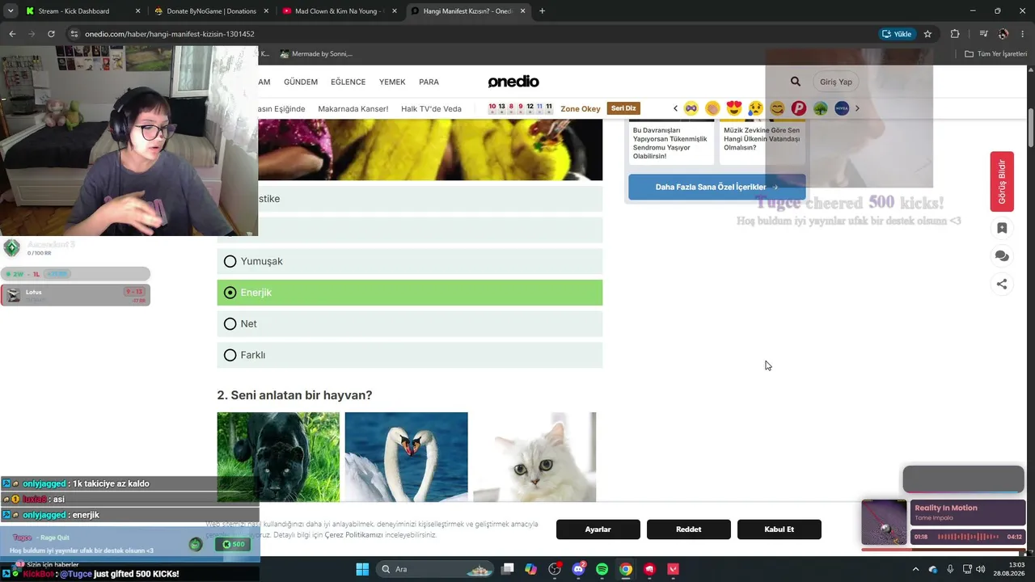The image size is (1035, 582).
Task: Open cookie Ayarlar settings button
Action: [x=598, y=529]
